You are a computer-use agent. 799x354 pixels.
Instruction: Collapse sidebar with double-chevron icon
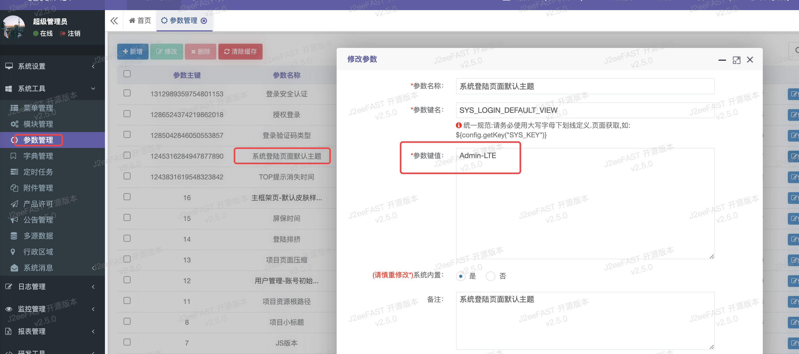(114, 21)
